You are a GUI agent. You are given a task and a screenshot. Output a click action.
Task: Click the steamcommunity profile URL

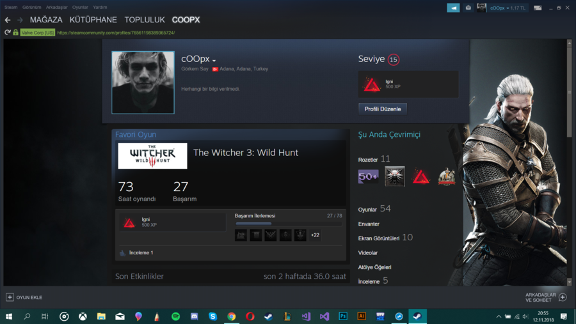pos(116,33)
